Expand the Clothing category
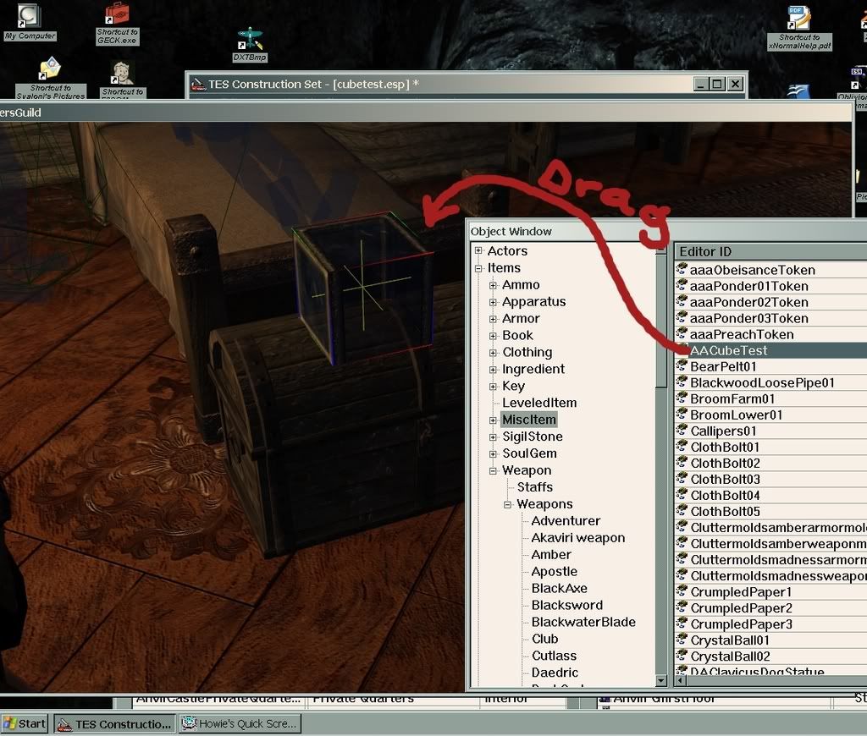867x736 pixels. tap(494, 353)
